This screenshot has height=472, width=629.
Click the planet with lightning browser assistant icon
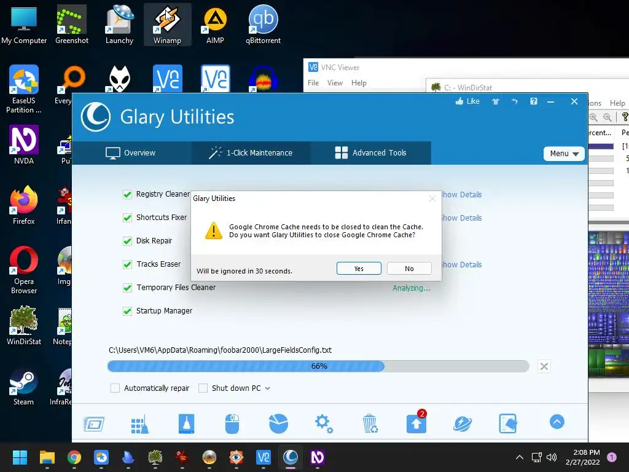click(462, 424)
